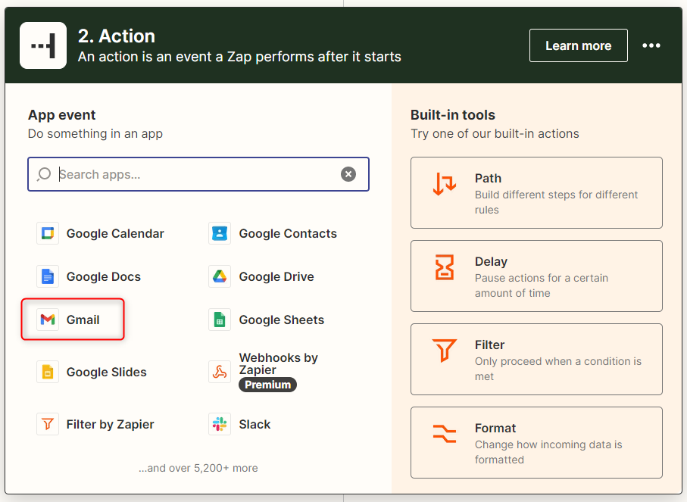
Task: Select Webhooks by Zapier premium app
Action: tap(220, 370)
